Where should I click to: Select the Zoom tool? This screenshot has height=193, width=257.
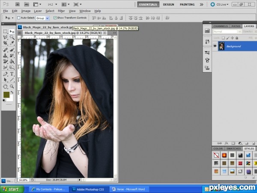pyautogui.click(x=12, y=86)
